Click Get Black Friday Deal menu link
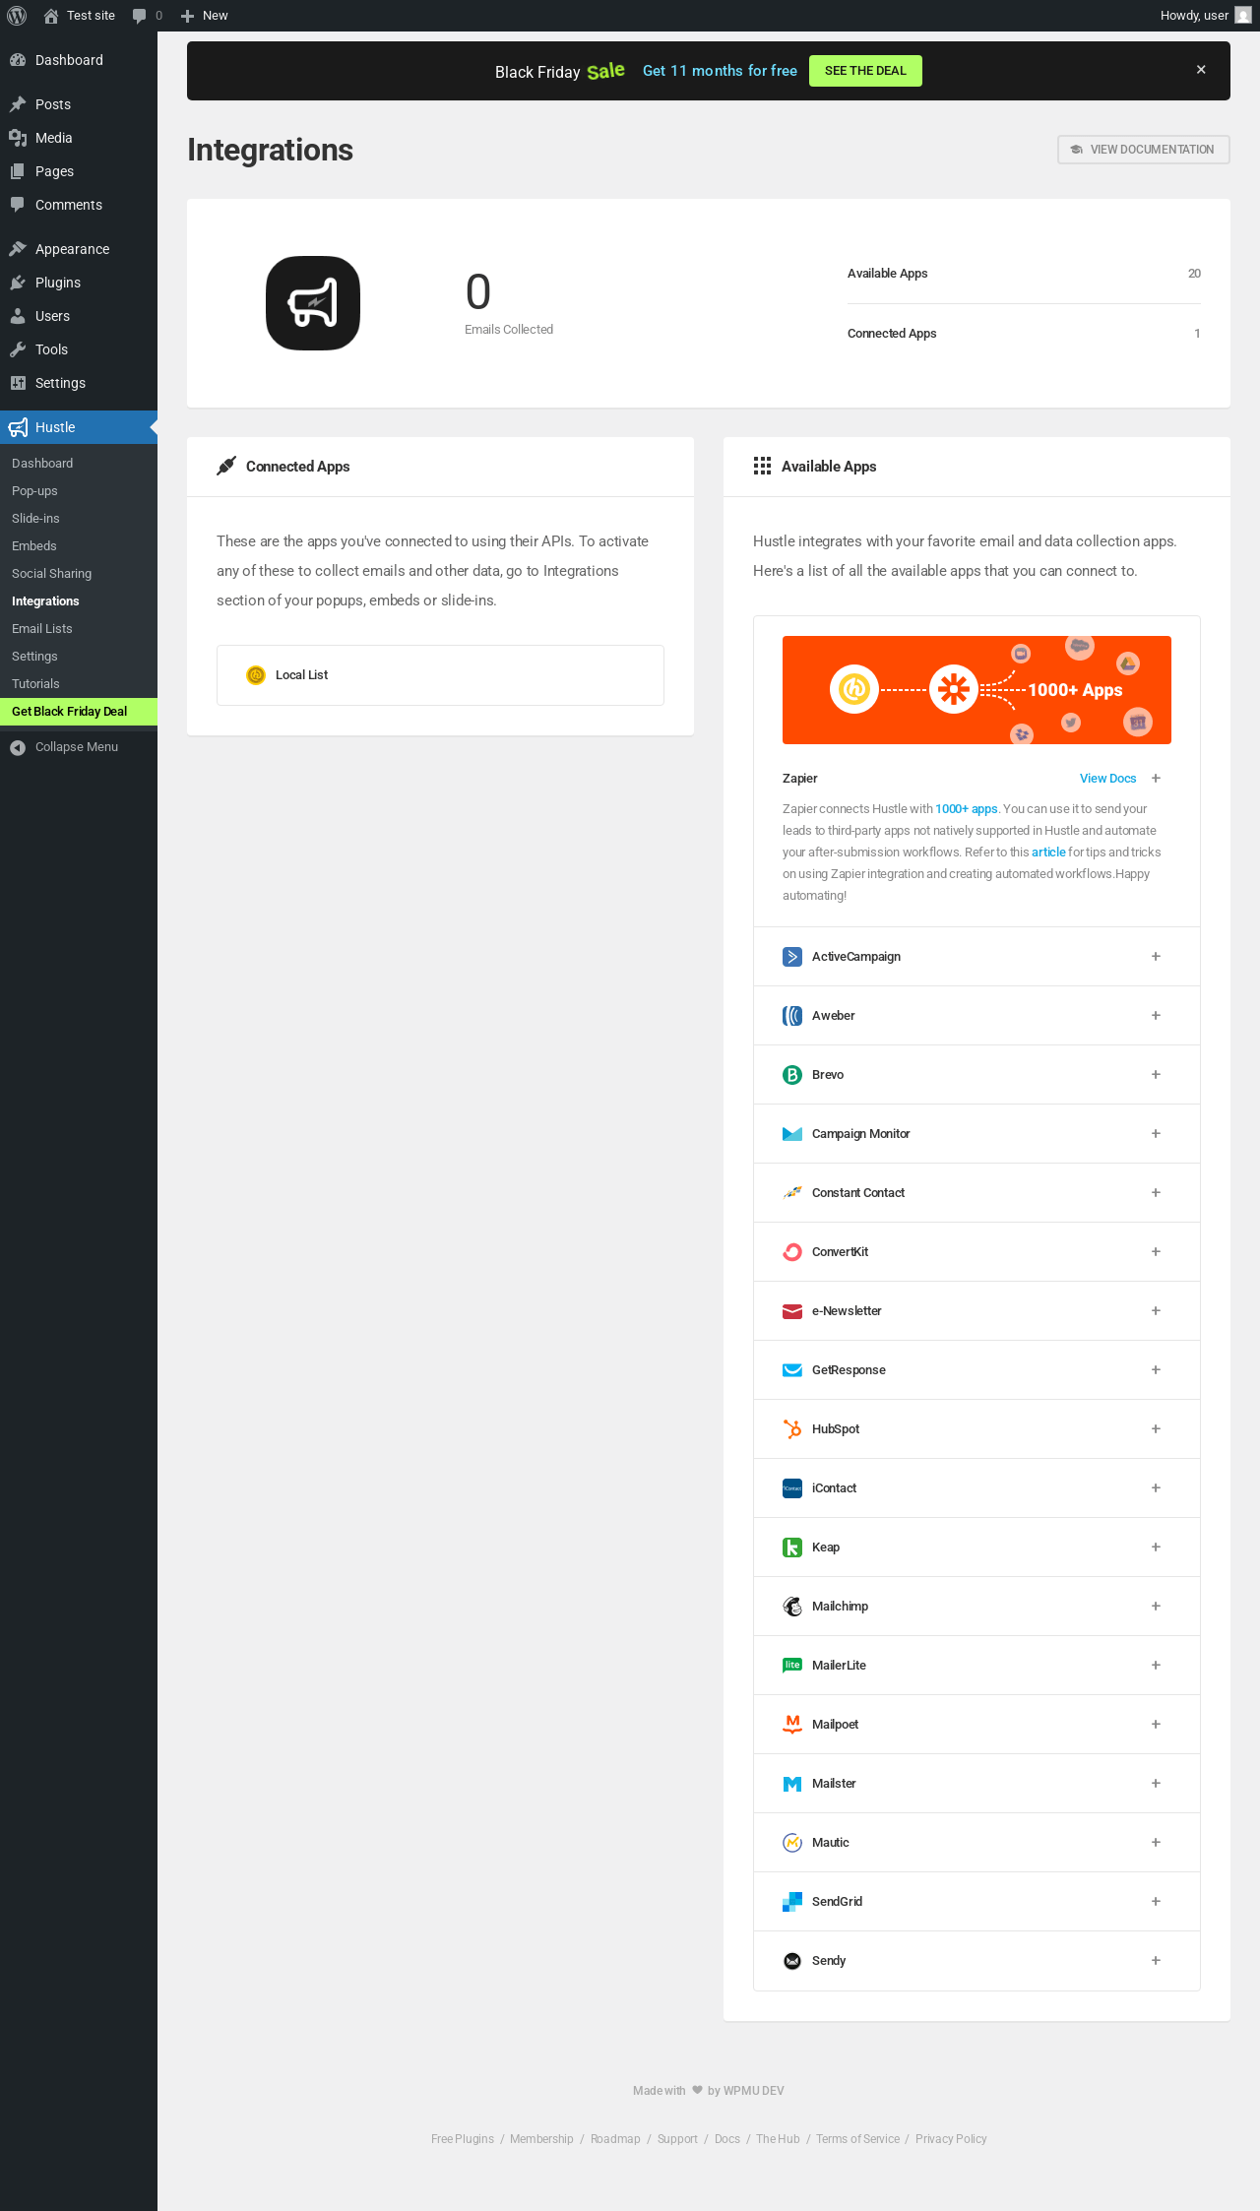This screenshot has width=1260, height=2211. [x=79, y=712]
